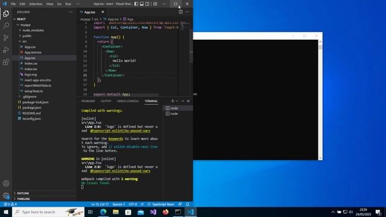Open .gitignore file
This screenshot has height=217, width=386.
coord(44,96)
